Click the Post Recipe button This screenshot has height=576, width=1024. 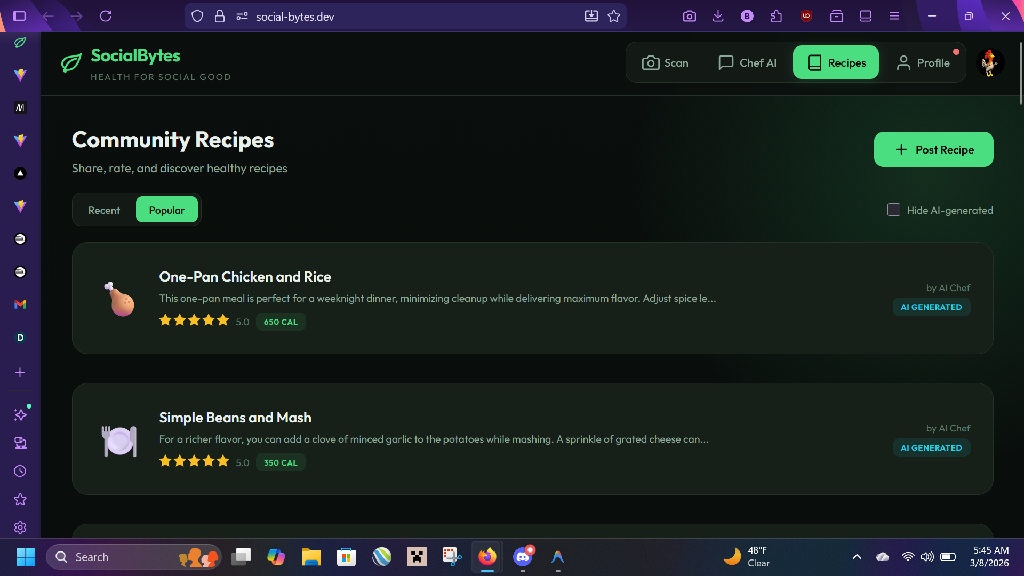pyautogui.click(x=933, y=150)
